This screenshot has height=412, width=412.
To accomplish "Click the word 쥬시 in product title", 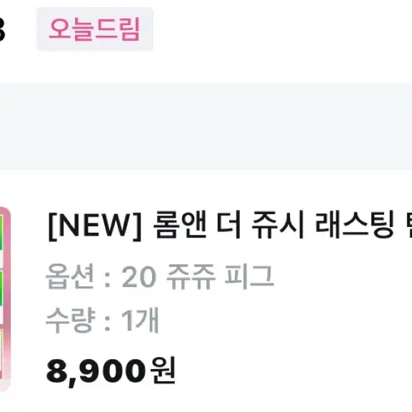I will point(278,225).
